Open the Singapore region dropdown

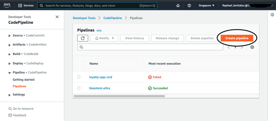coord(206,5)
